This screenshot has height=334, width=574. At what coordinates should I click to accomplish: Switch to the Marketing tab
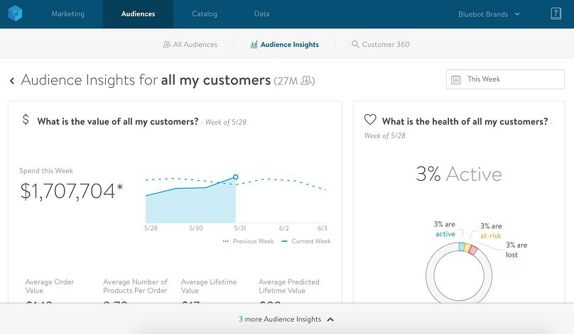[67, 14]
